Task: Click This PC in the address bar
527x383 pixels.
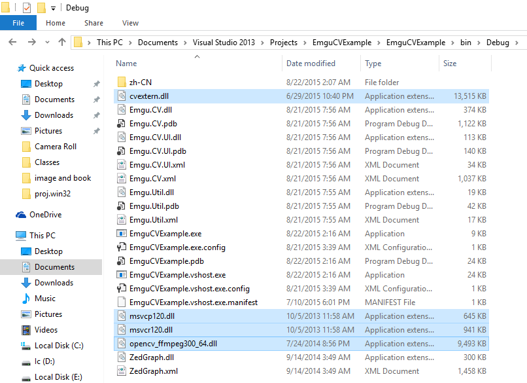Action: coord(110,43)
